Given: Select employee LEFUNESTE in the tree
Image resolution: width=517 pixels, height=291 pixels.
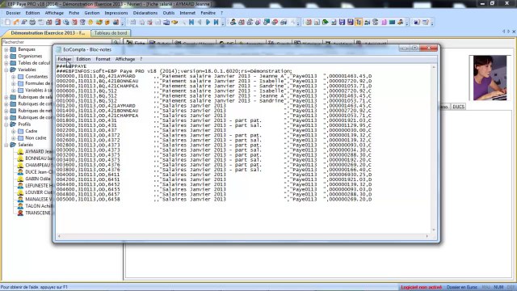Looking at the screenshot, I should [x=39, y=185].
